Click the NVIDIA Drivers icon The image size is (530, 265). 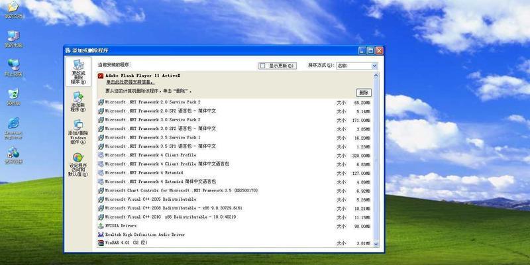point(101,226)
